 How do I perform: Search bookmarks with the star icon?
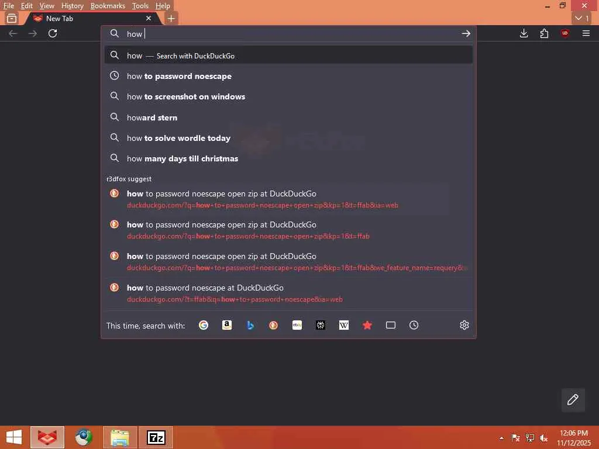367,325
